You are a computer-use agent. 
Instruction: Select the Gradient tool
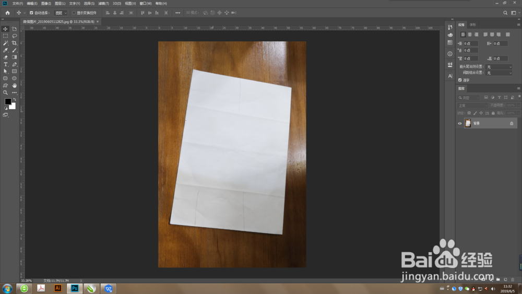tap(14, 57)
